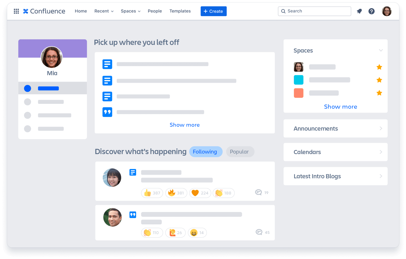
Task: Open the help question mark icon
Action: point(372,11)
